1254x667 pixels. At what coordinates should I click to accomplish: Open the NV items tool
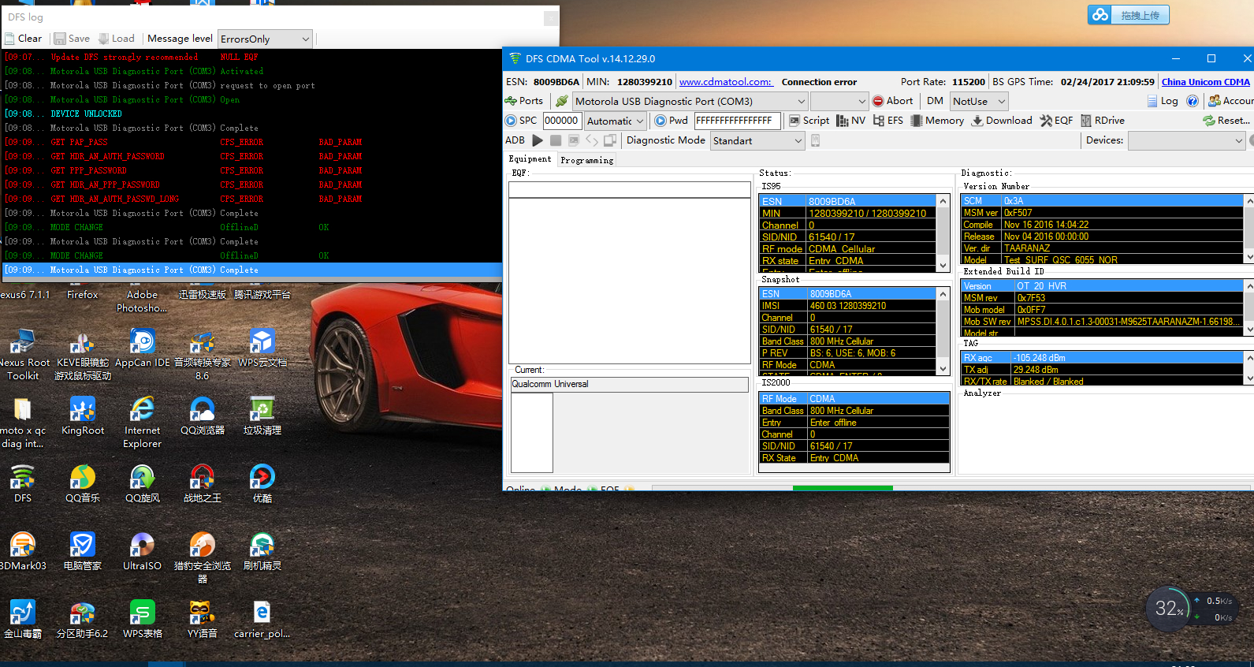[x=850, y=121]
